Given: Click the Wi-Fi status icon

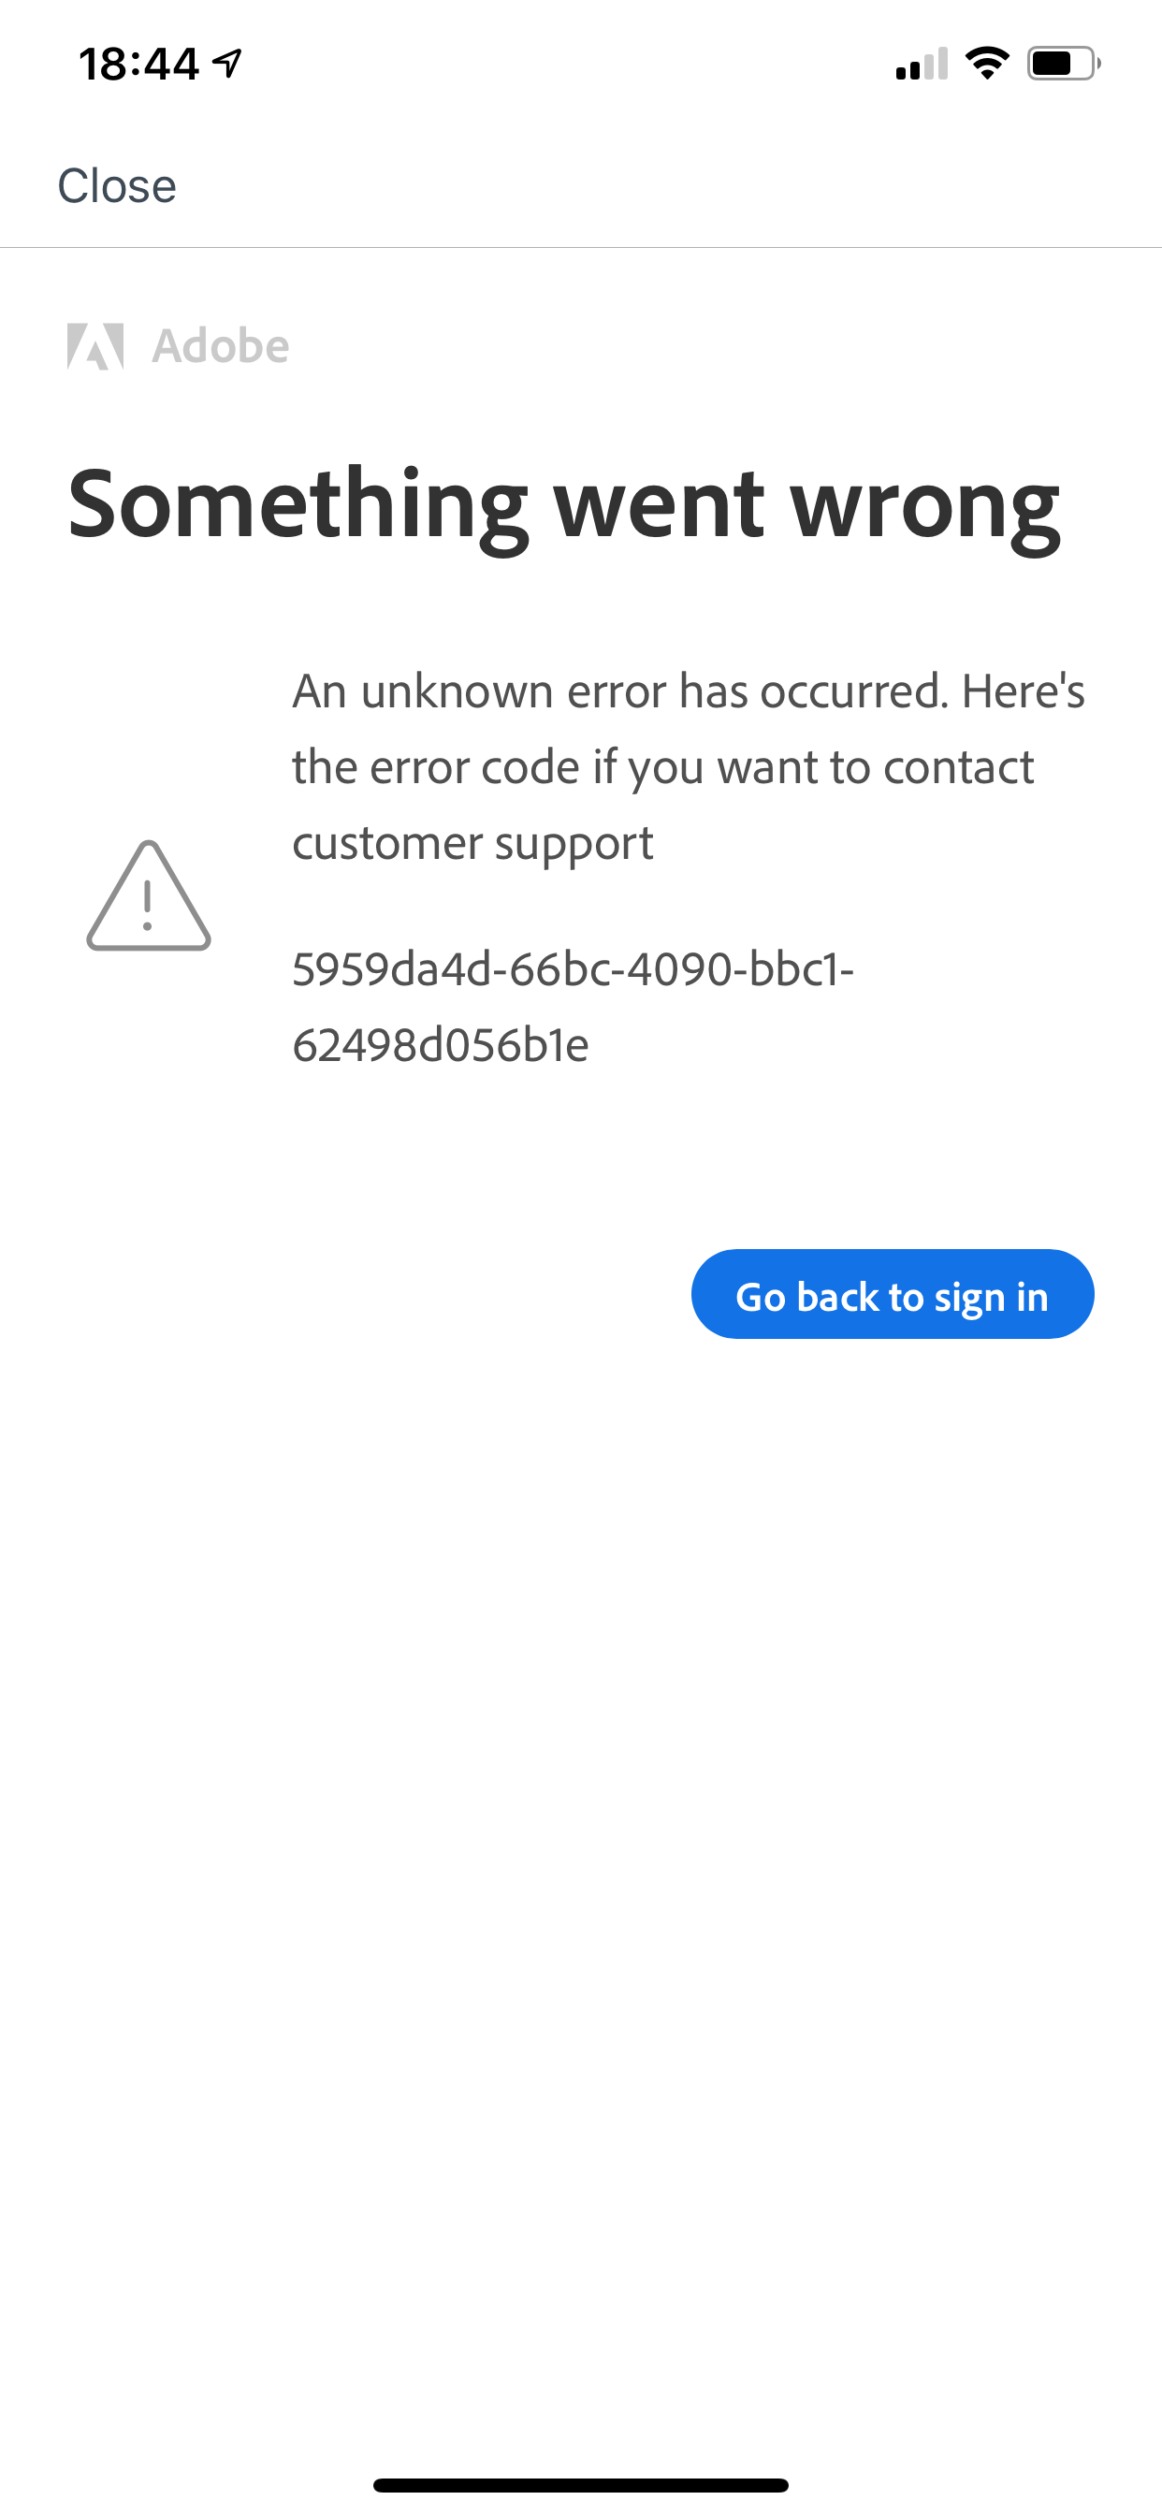Looking at the screenshot, I should pyautogui.click(x=987, y=64).
